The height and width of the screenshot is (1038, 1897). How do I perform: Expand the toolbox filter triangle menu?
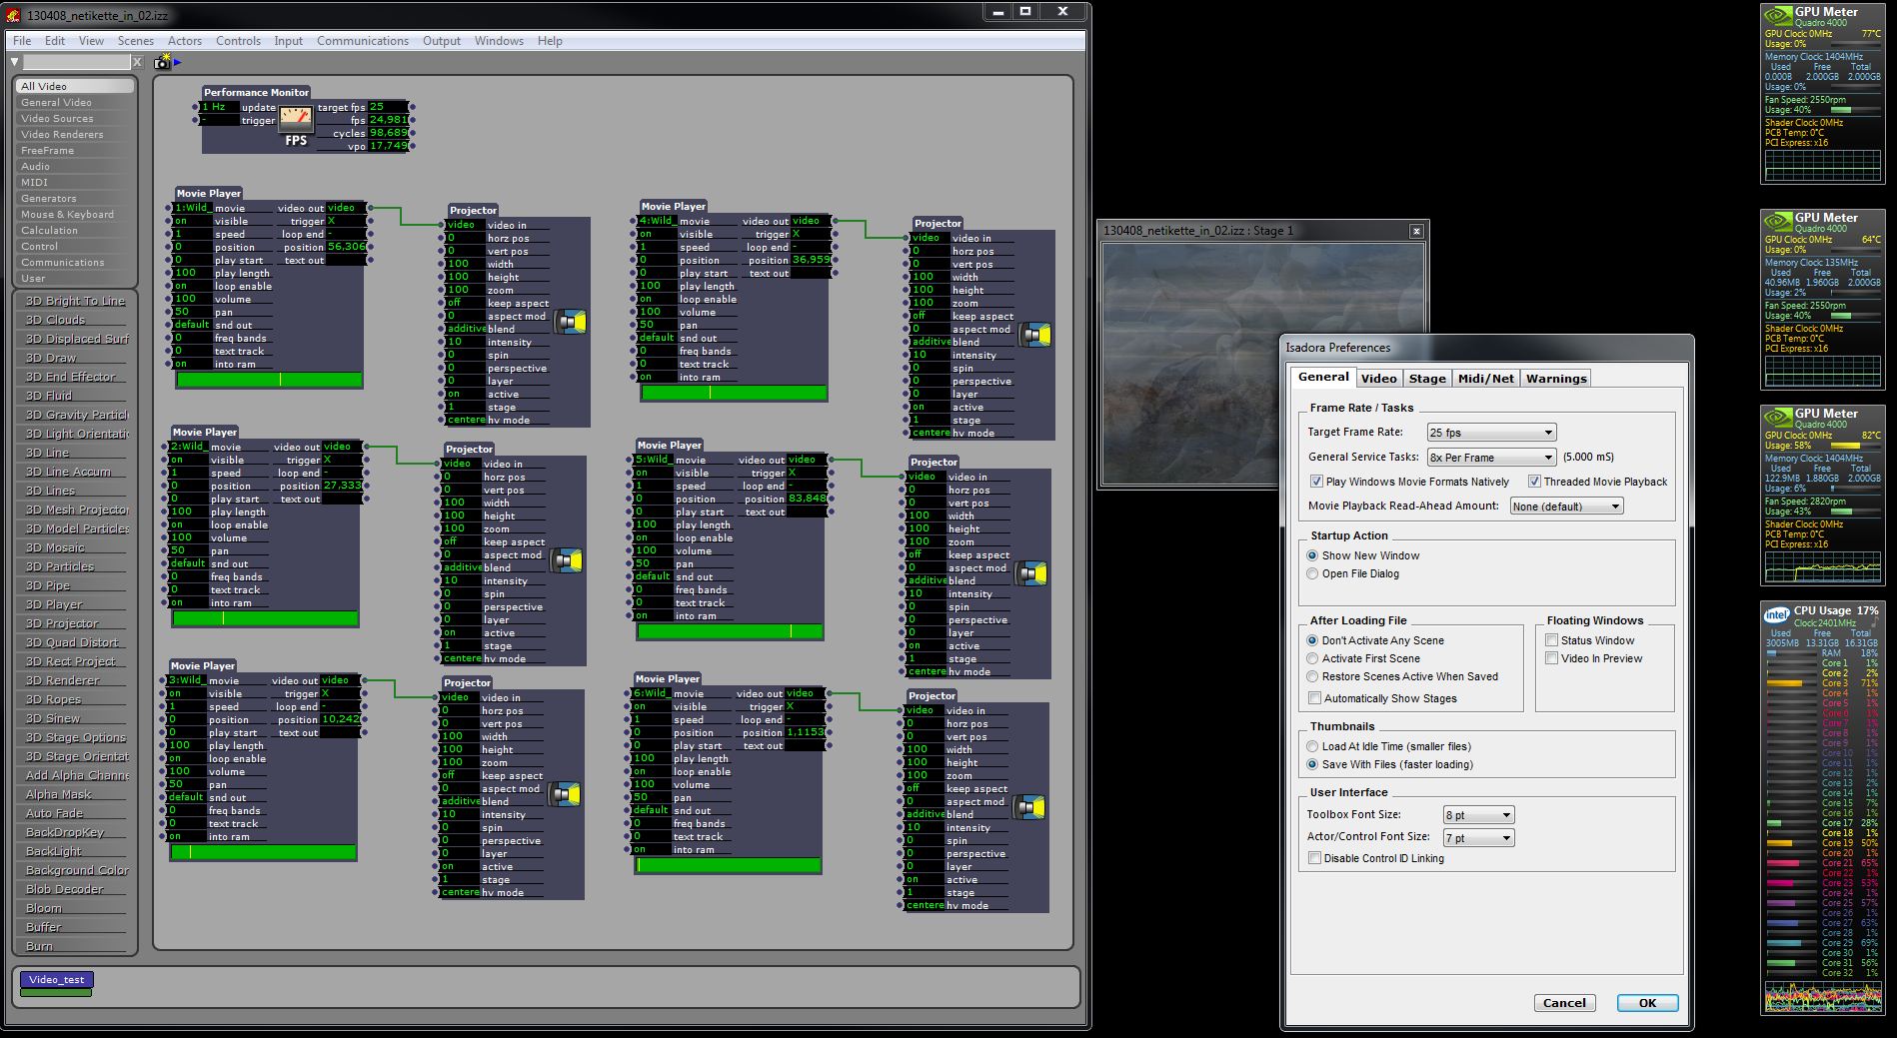[14, 62]
